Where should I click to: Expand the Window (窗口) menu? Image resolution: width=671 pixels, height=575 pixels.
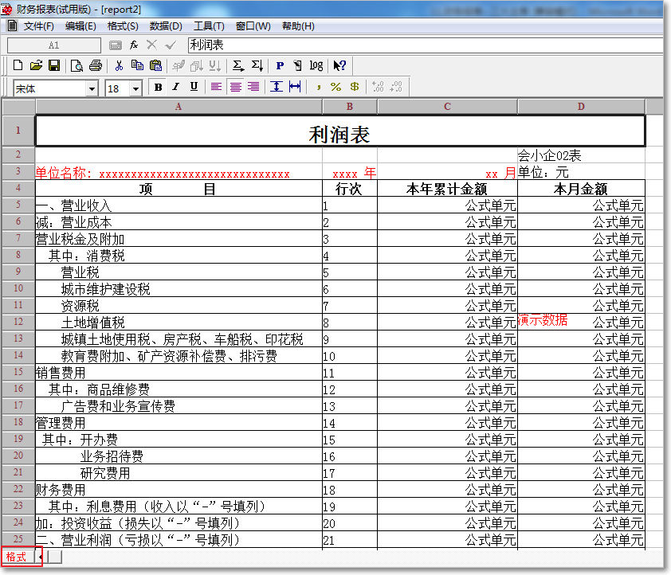click(x=252, y=26)
